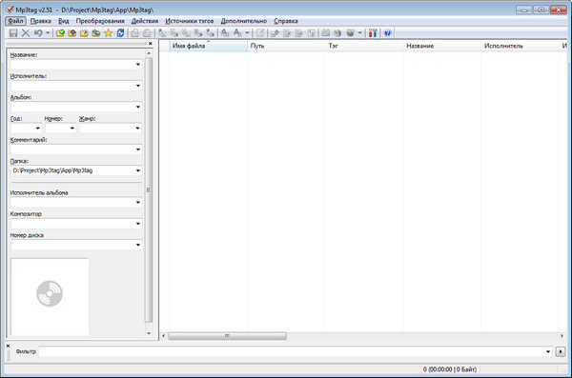572x378 pixels.
Task: Expand the Папка directory dropdown
Action: pyautogui.click(x=138, y=170)
